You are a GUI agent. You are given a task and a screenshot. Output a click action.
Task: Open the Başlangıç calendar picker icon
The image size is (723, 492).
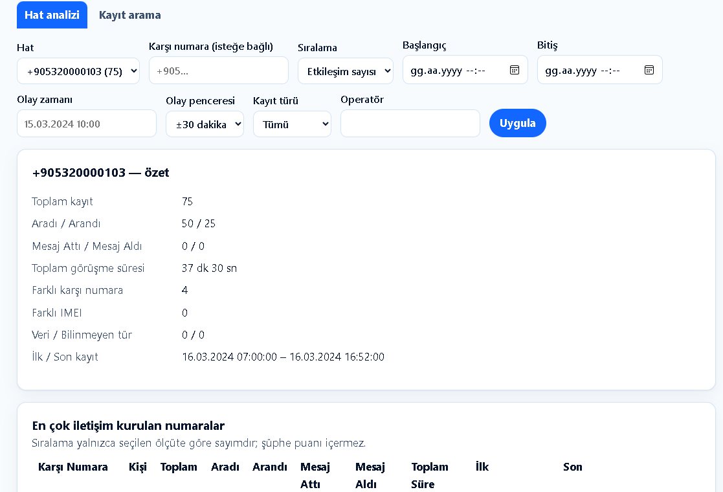tap(515, 70)
